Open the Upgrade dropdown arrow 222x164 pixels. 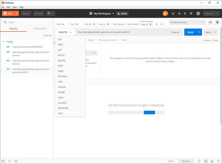[218, 14]
